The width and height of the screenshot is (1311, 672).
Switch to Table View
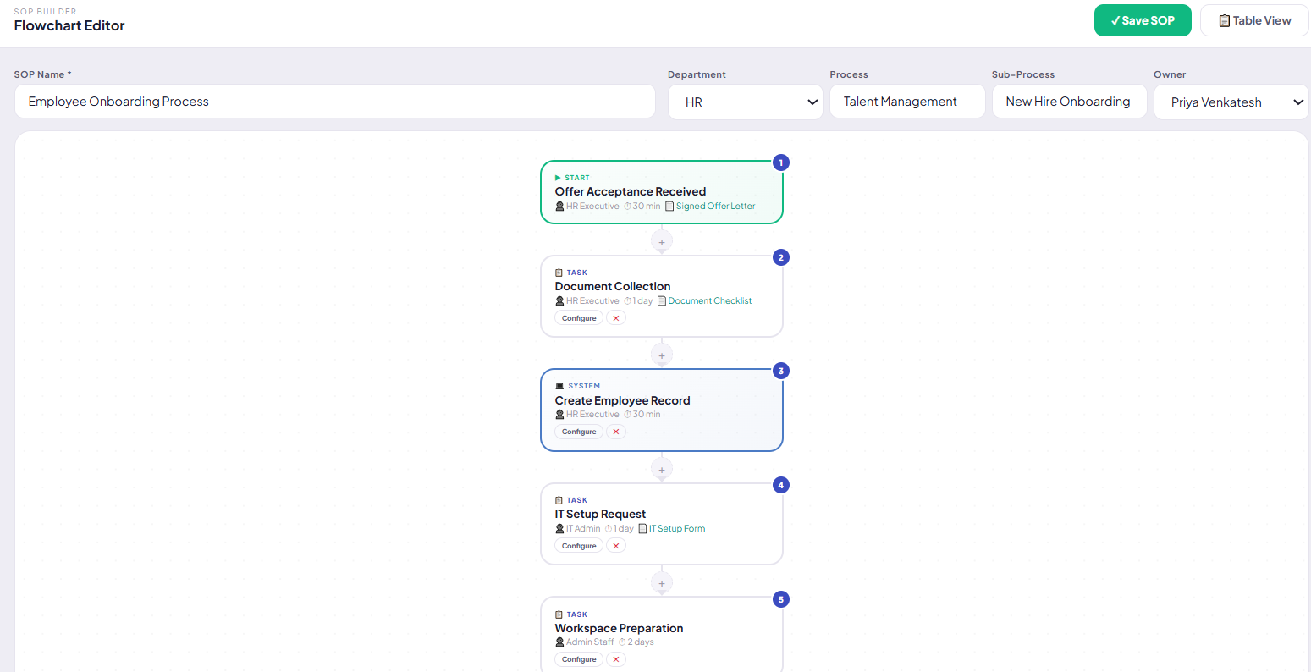coord(1254,20)
